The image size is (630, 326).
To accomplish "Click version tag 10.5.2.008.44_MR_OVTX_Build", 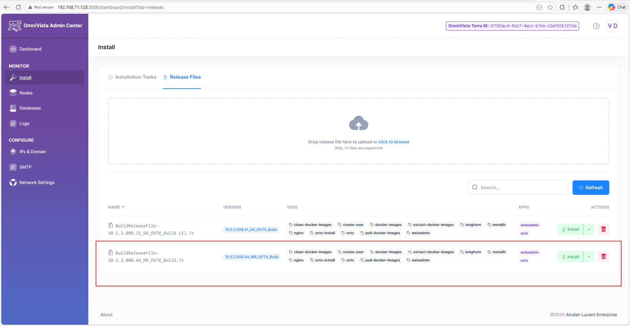I will point(251,257).
